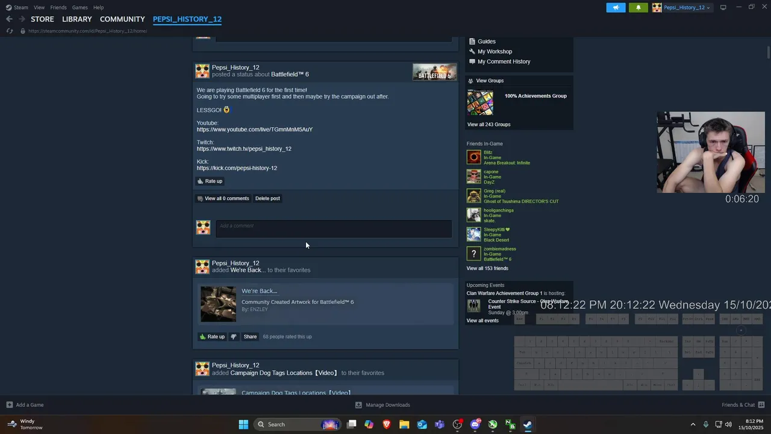Open friend capone's avatar
771x434 pixels.
click(x=474, y=177)
